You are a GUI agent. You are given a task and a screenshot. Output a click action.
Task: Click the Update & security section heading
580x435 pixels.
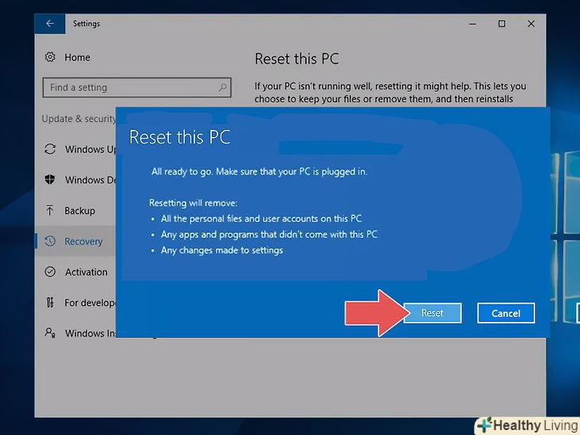[79, 119]
